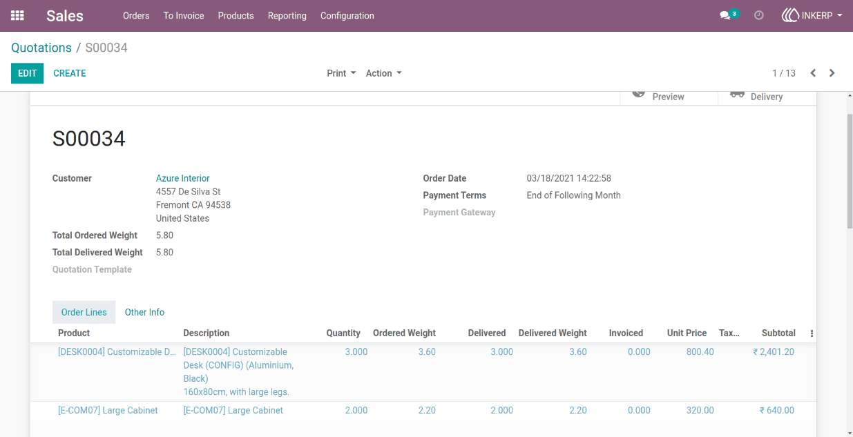Image resolution: width=853 pixels, height=437 pixels.
Task: Open the Large Cabinet product link
Action: (x=108, y=410)
